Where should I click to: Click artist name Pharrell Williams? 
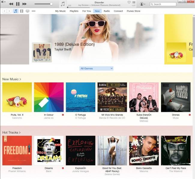coord(17,171)
